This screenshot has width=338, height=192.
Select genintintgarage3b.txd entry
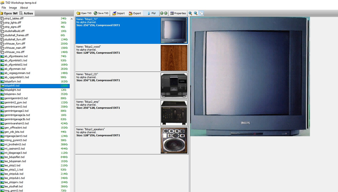click(x=35, y=119)
